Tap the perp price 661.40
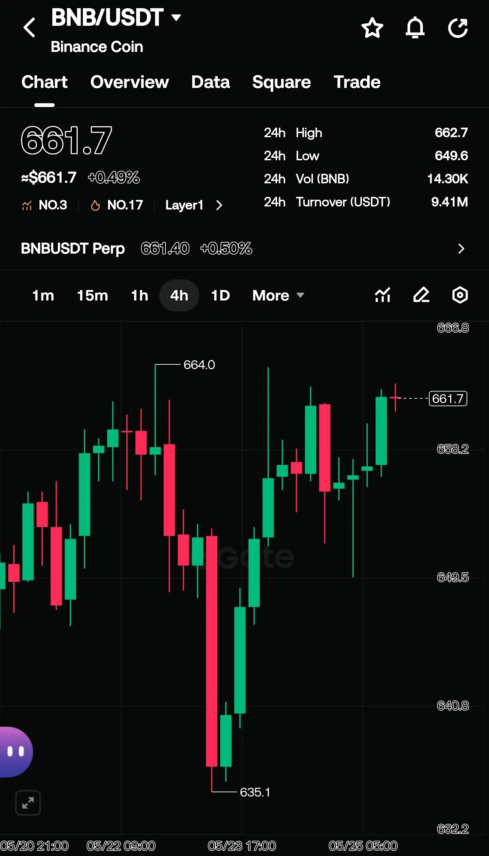The image size is (489, 856). [x=165, y=249]
